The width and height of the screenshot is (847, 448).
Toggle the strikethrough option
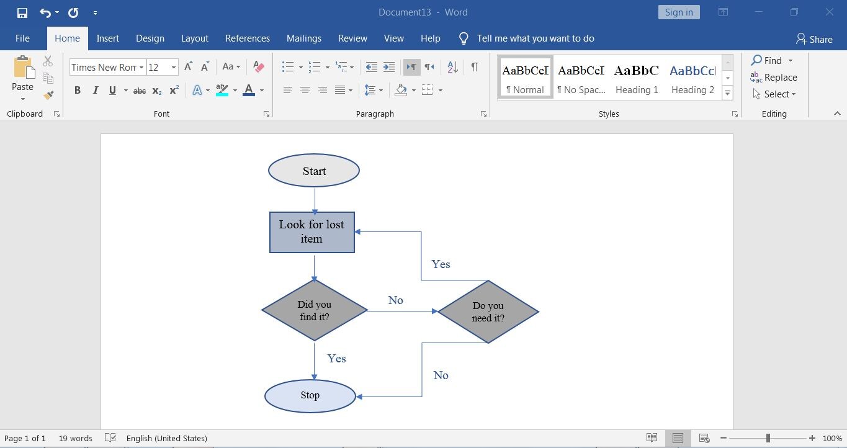(x=139, y=90)
